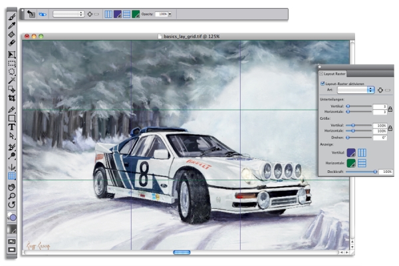Image resolution: width=399 pixels, height=266 pixels.
Task: Select the Text tool
Action: [12, 127]
